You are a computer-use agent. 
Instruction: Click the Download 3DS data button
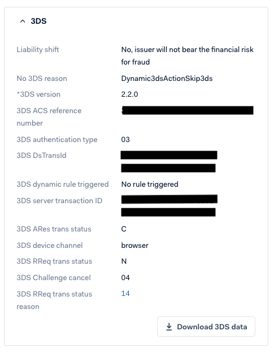click(x=206, y=327)
